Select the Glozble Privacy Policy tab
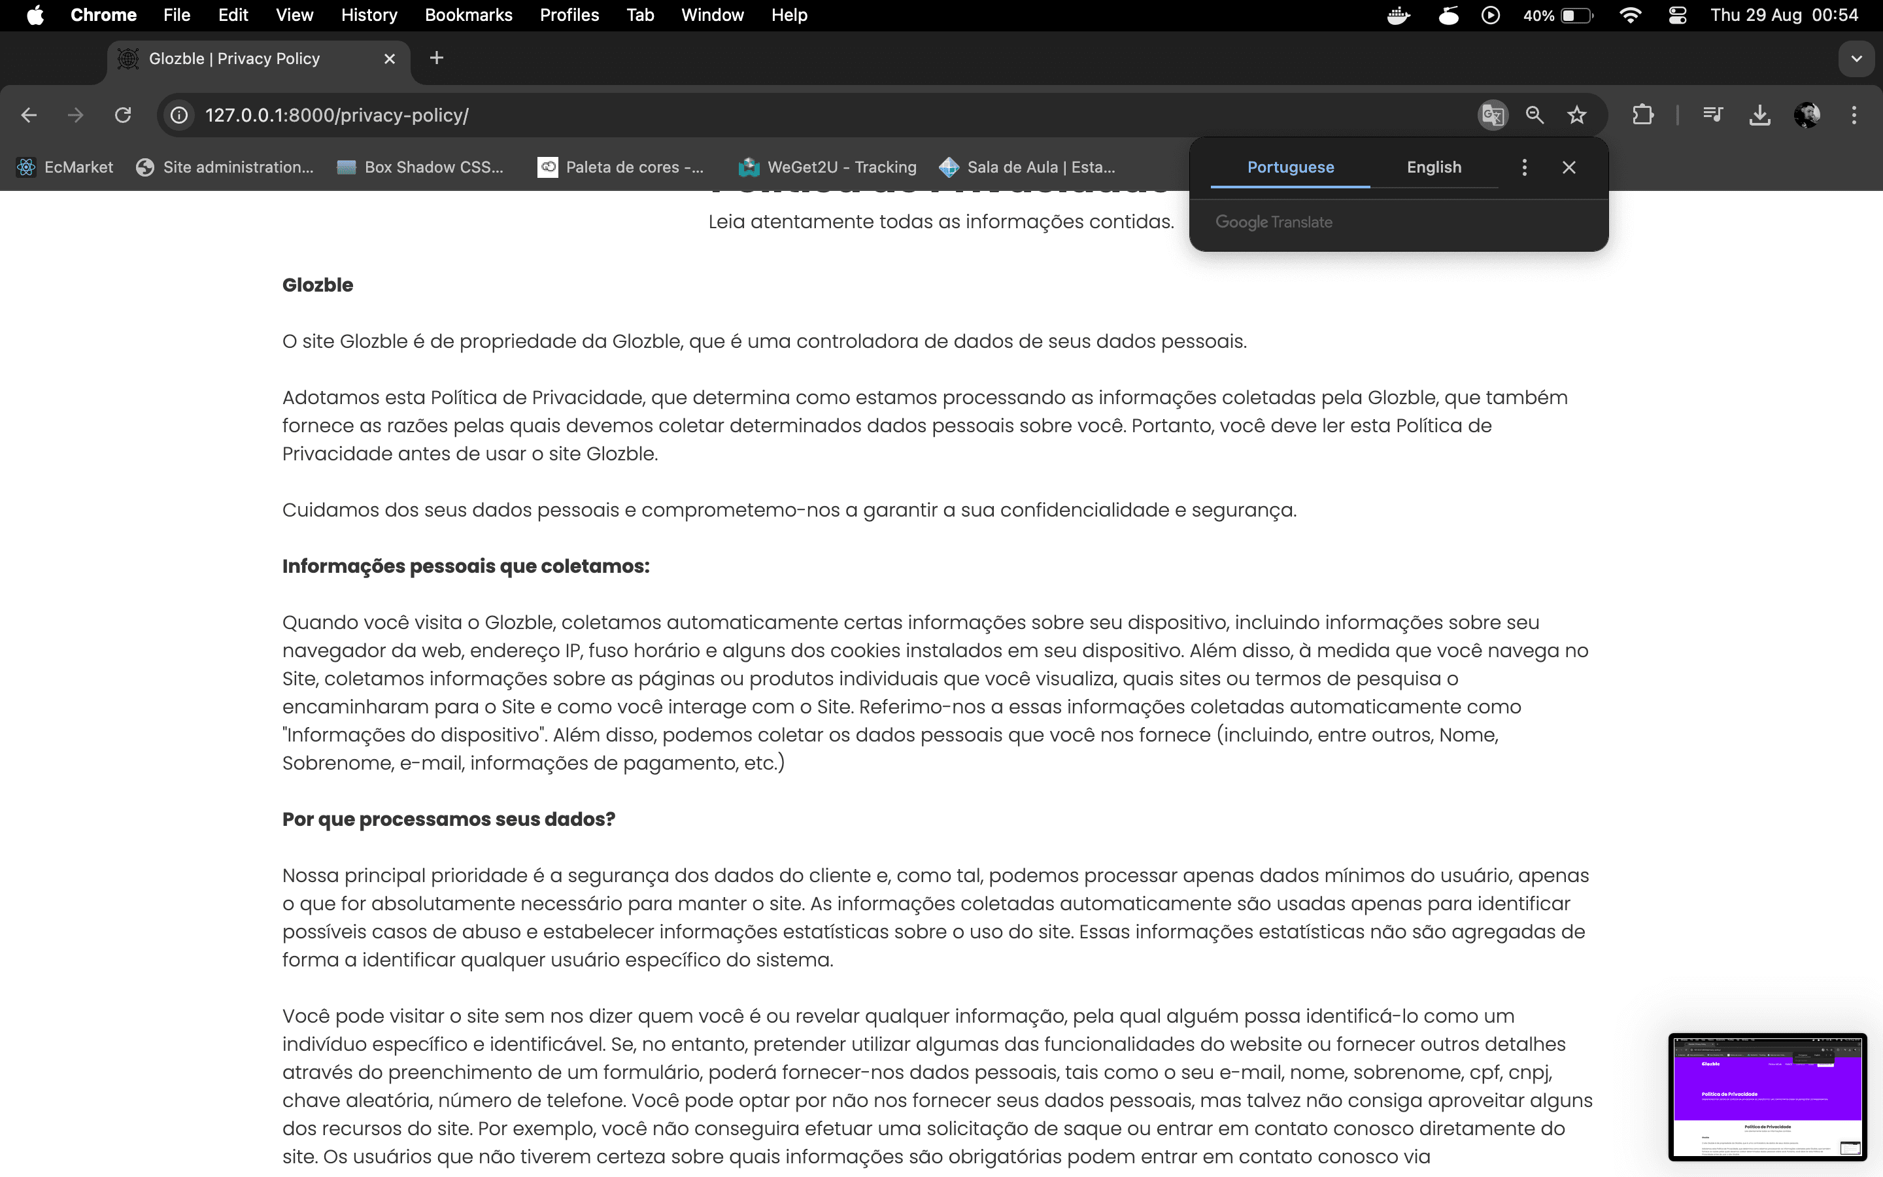 258,58
